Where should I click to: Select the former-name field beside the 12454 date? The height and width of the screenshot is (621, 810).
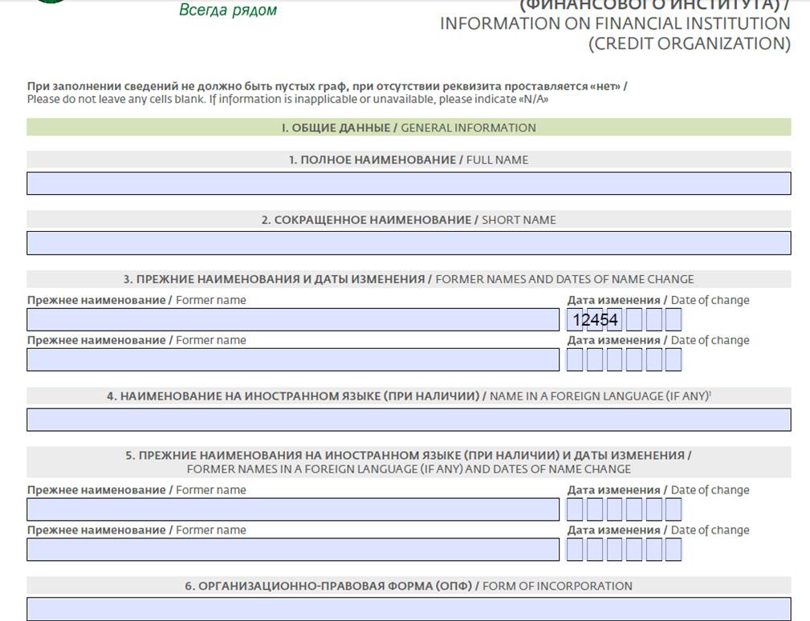(x=293, y=319)
